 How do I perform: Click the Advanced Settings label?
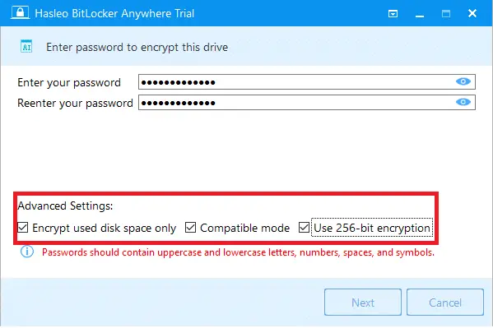coord(65,206)
